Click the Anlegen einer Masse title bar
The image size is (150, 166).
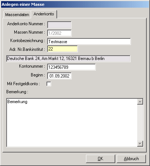75,4
